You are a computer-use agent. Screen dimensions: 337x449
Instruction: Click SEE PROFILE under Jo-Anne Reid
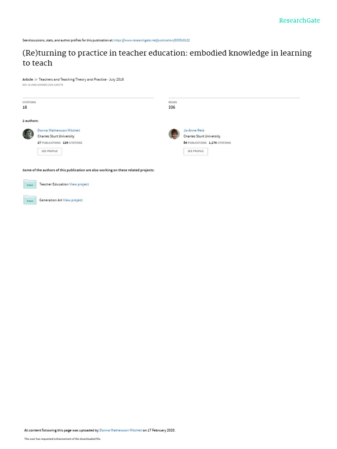click(196, 151)
